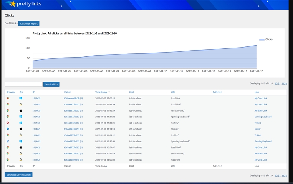Click the Apple OS icon in Guitar row
293x184 pixels.
pos(21,129)
